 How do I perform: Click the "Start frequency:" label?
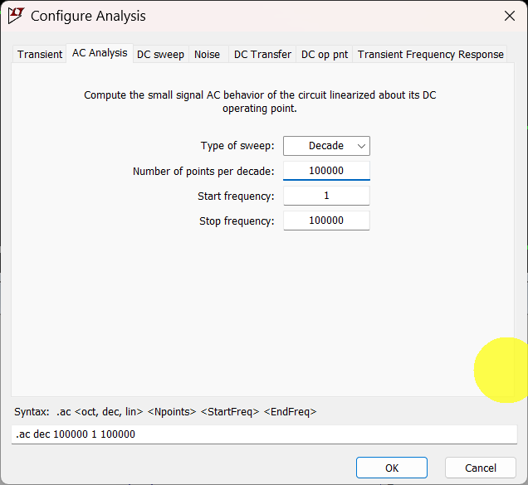click(x=236, y=196)
